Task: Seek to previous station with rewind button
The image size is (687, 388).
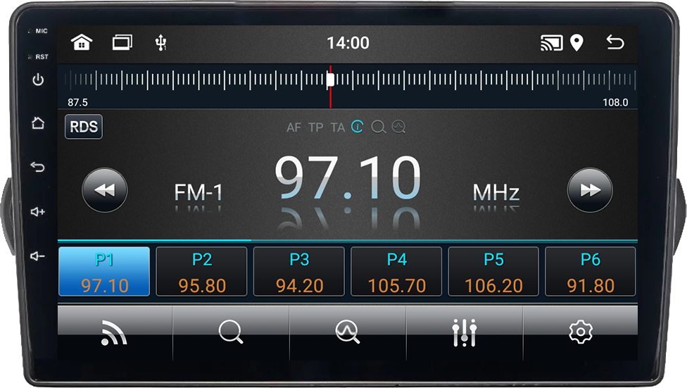Action: click(105, 190)
